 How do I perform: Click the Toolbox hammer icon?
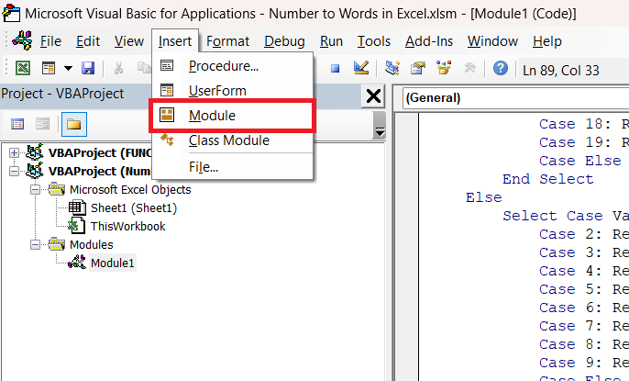point(469,68)
